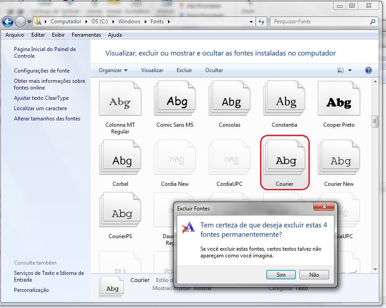Open the Organizar dropdown menu
Viewport: 386px width, 308px height.
[113, 70]
